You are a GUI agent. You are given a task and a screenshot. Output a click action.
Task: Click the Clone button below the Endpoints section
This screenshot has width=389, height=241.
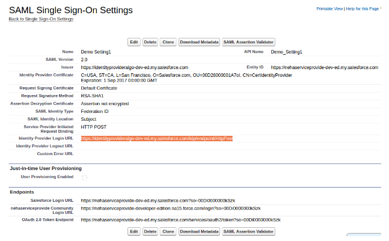pyautogui.click(x=168, y=231)
